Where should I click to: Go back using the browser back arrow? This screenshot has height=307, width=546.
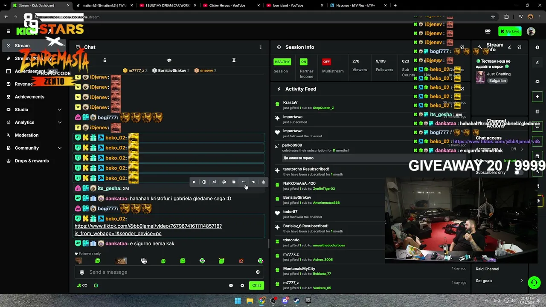pos(6,17)
